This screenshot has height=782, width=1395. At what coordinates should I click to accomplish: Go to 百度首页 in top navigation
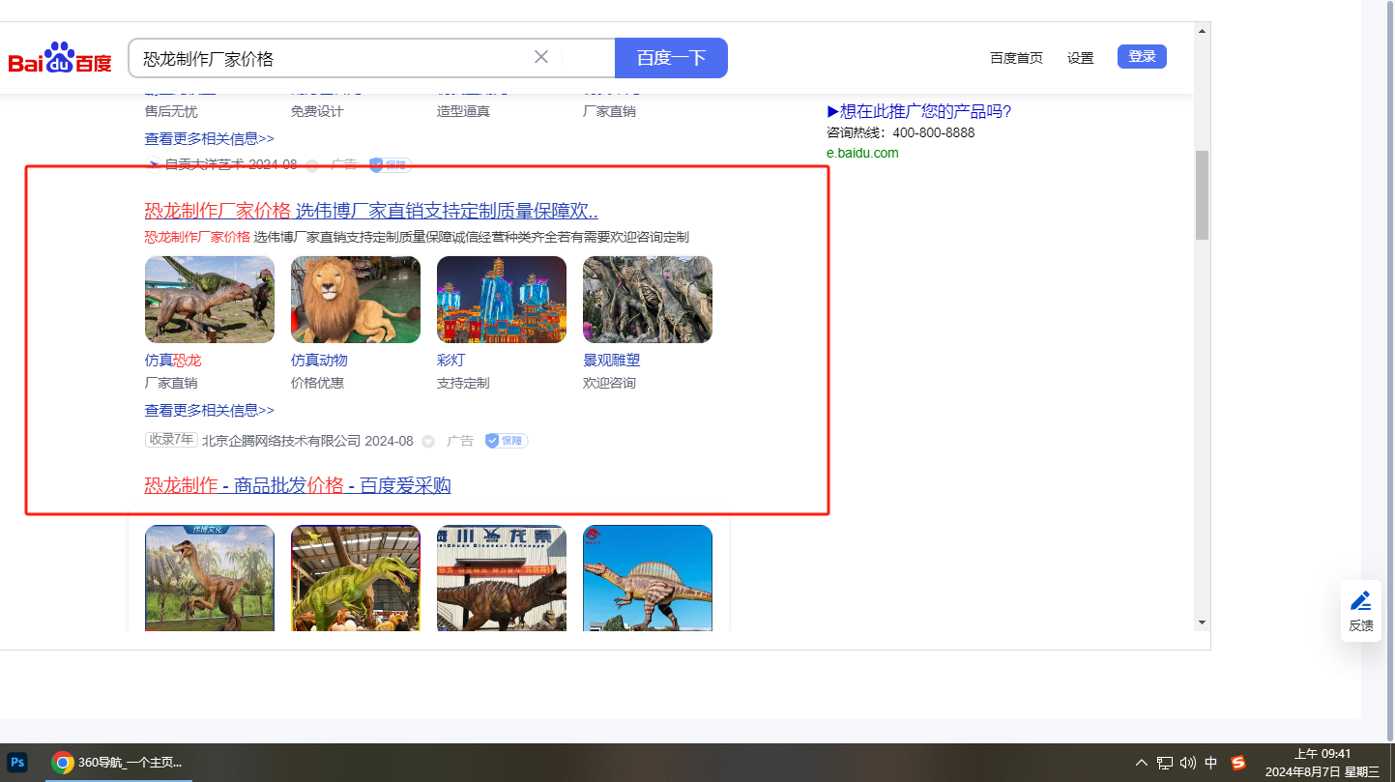pyautogui.click(x=1016, y=58)
